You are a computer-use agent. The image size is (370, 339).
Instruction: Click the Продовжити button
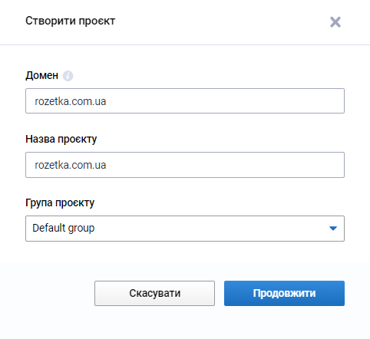284,293
